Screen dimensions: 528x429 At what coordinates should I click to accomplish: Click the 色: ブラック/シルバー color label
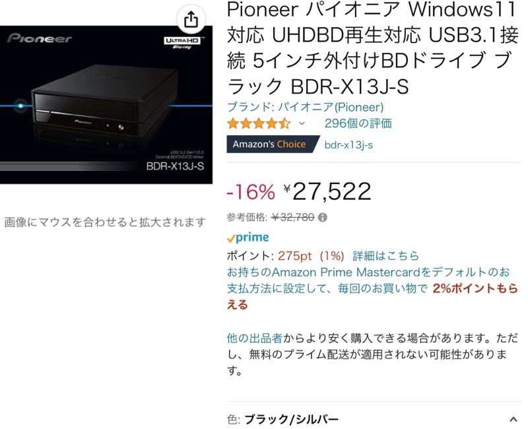point(282,420)
